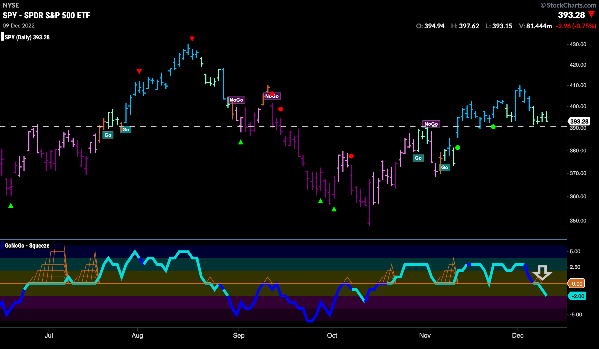Click the 09-Dec-2022 date text
This screenshot has height=349, width=599.
(19, 26)
